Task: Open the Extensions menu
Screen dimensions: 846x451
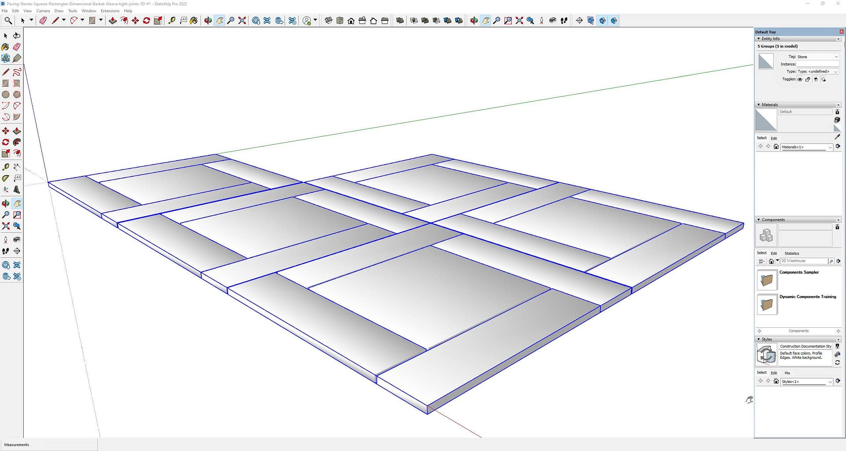Action: pos(110,11)
